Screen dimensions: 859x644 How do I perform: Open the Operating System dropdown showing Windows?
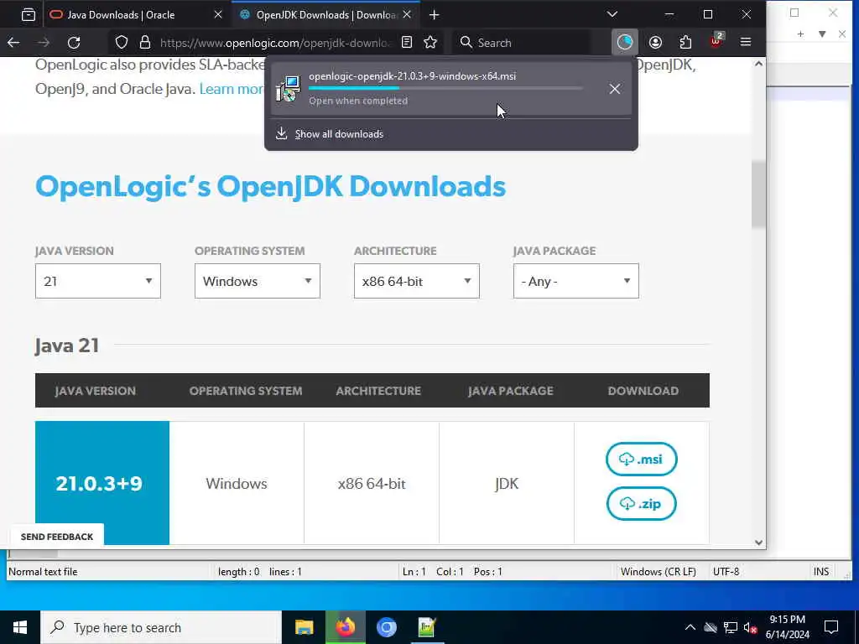tap(258, 281)
